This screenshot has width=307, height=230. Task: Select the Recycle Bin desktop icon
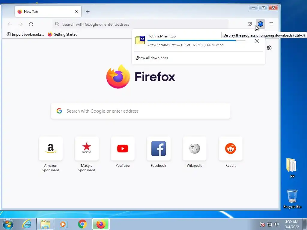(292, 199)
